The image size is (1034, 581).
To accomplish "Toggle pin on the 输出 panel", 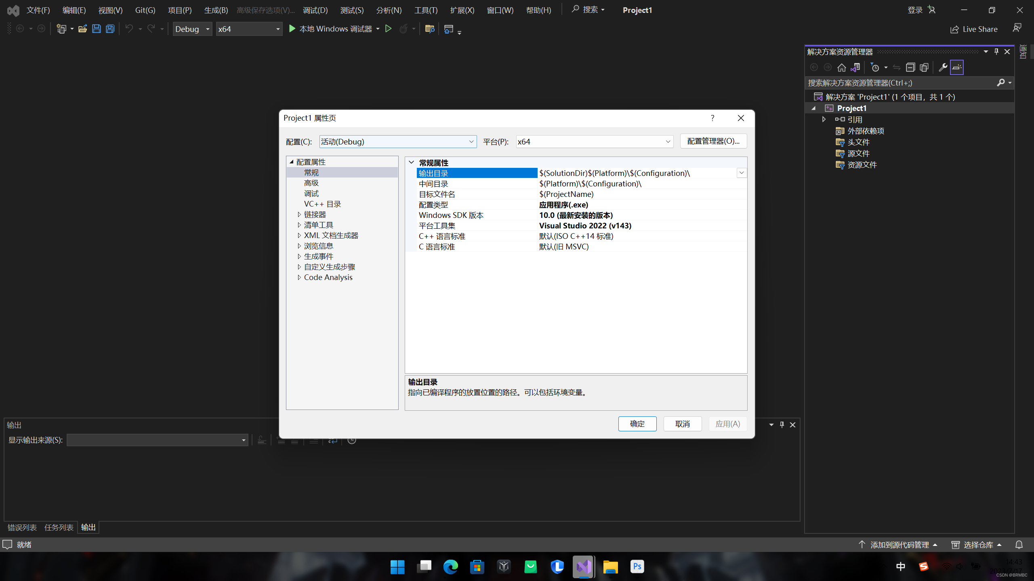I will point(782,424).
